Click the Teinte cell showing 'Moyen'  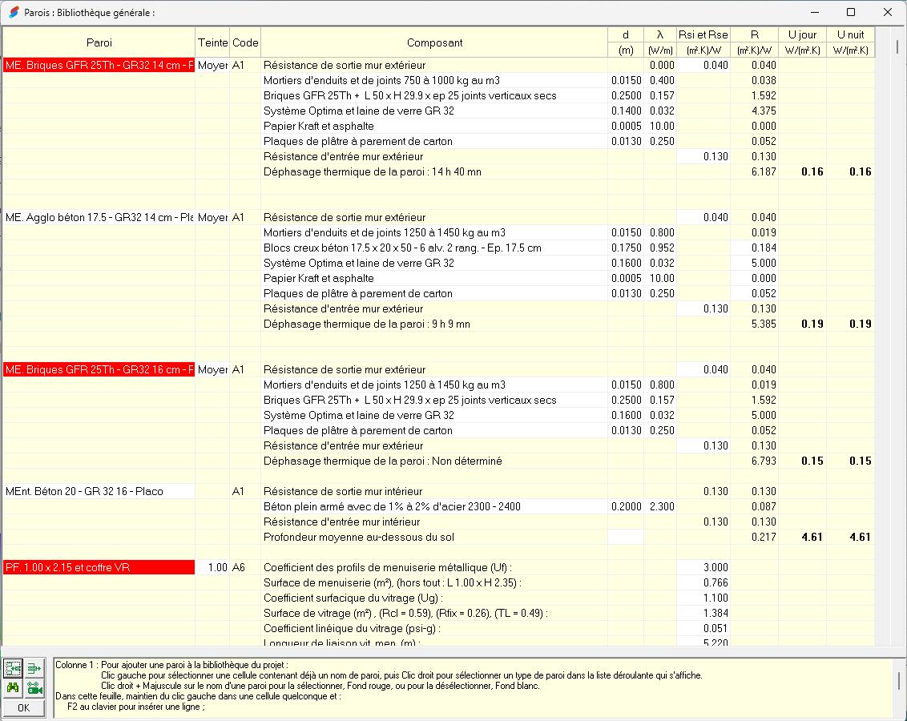pyautogui.click(x=210, y=65)
